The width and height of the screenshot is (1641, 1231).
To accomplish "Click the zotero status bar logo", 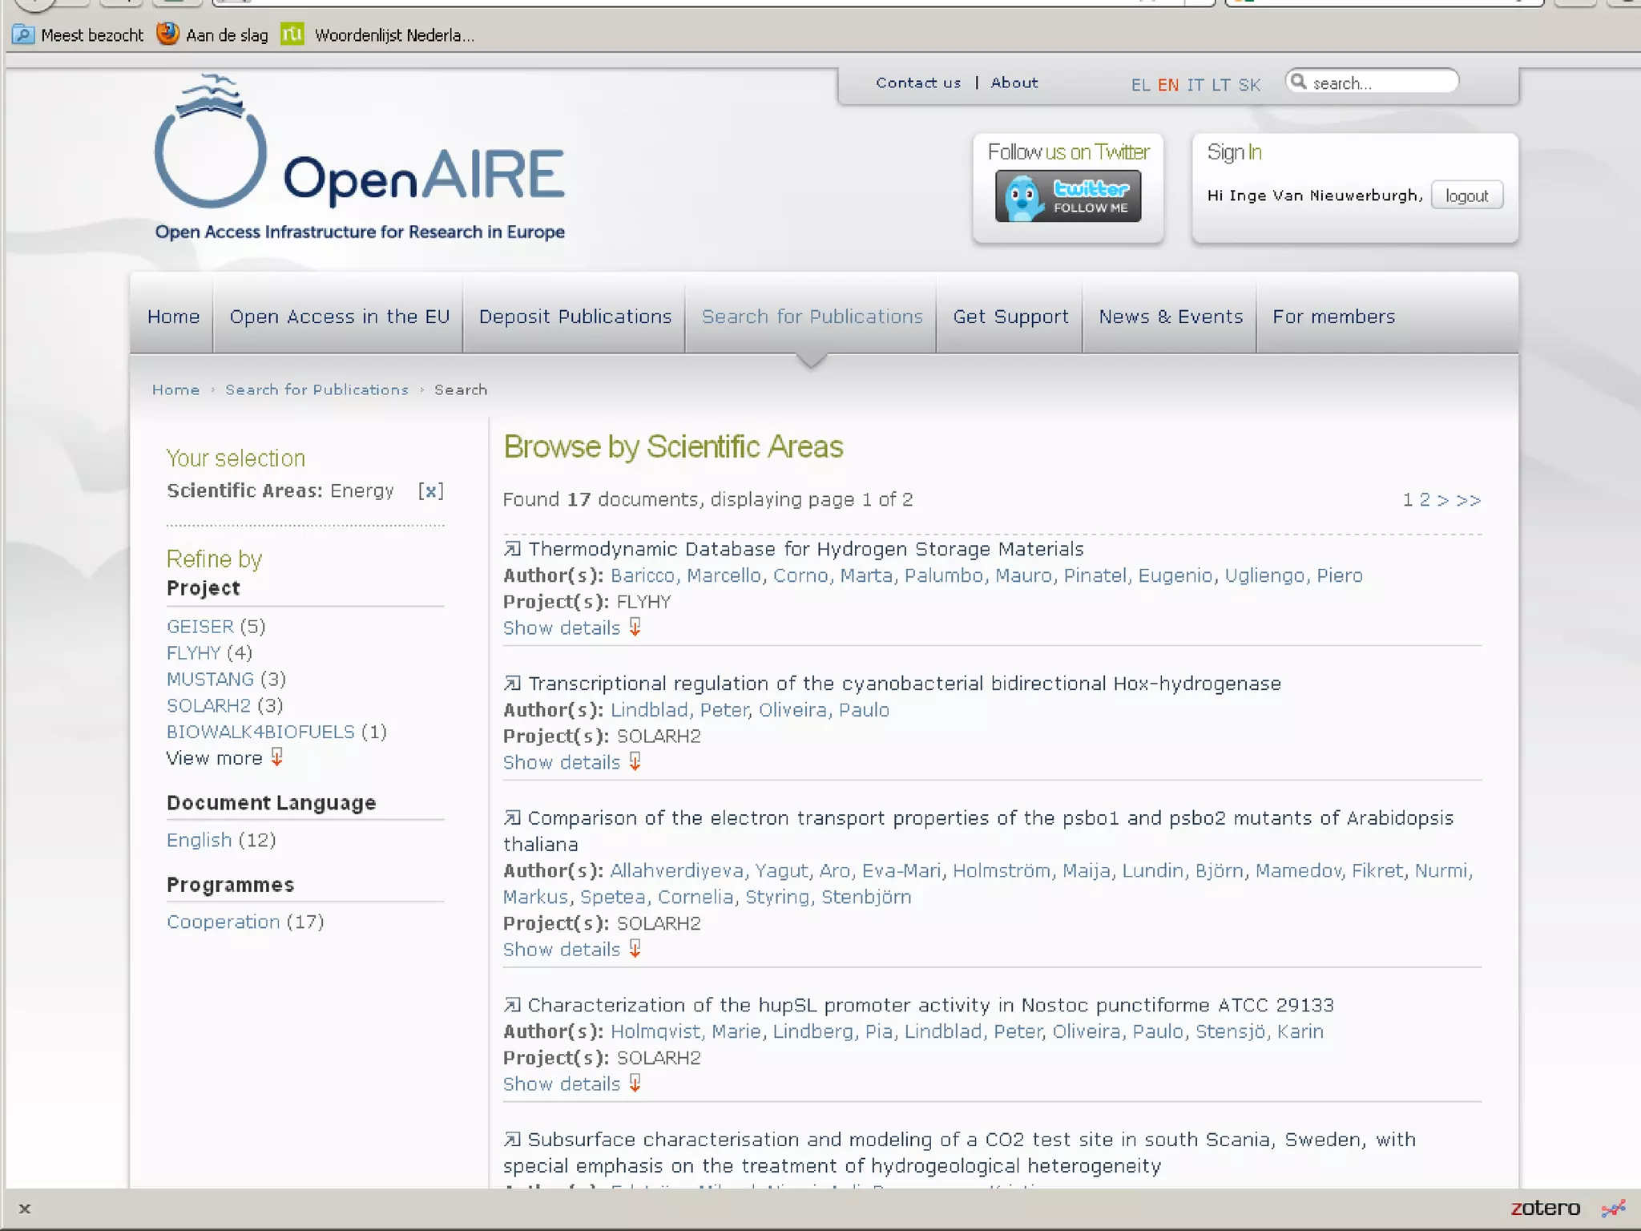I will (1545, 1208).
